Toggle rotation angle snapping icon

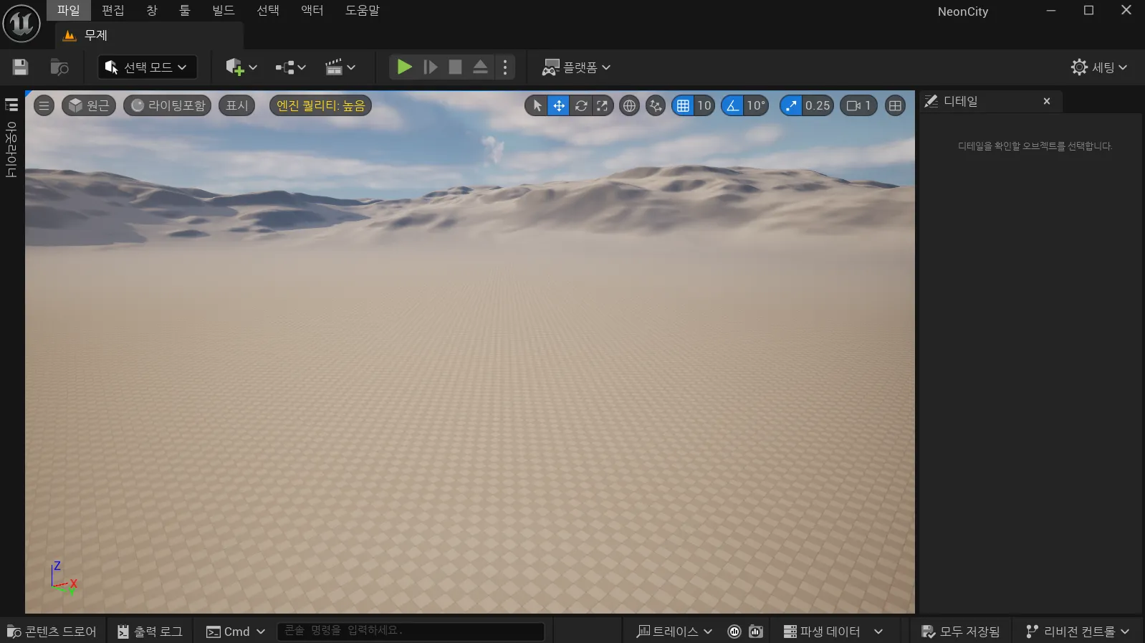click(x=732, y=105)
